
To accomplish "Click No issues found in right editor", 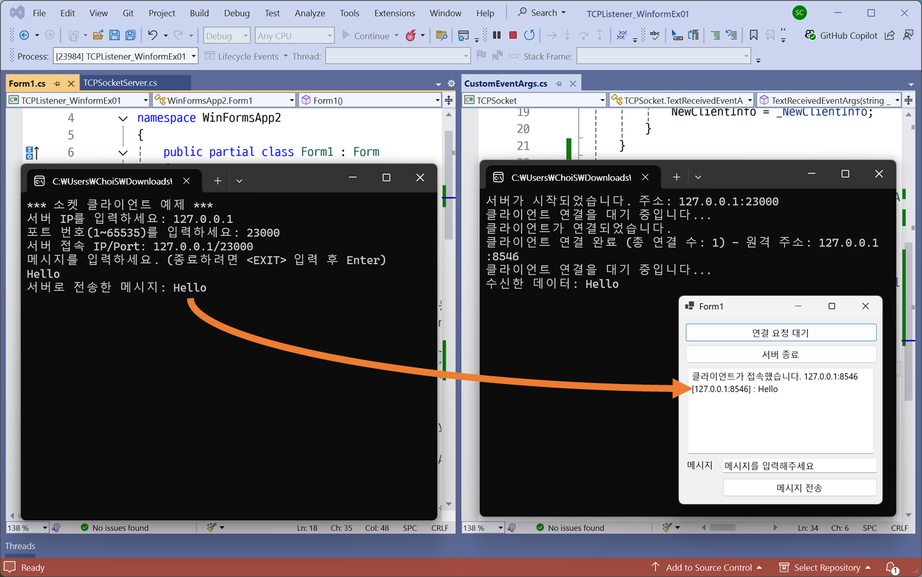I will pos(570,528).
